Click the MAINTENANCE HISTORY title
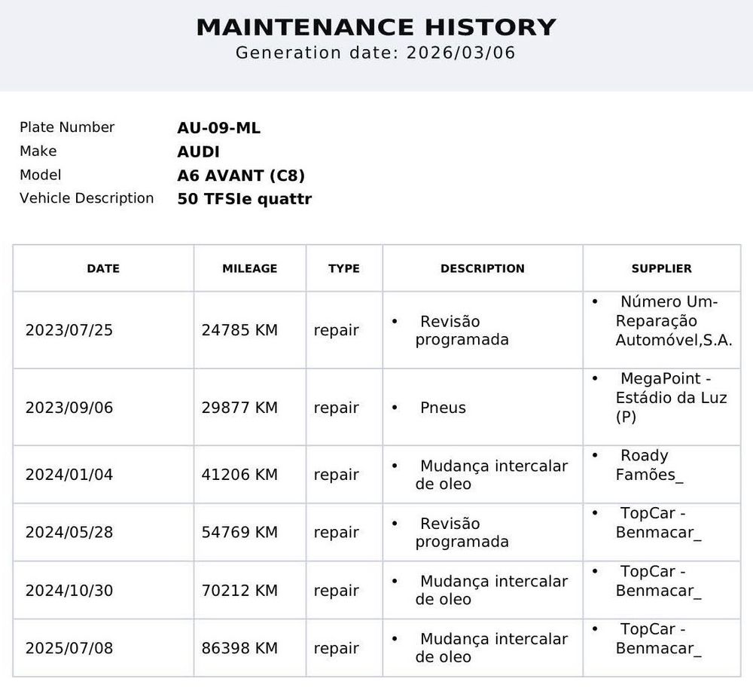Viewport: 753px width, 700px height. pos(376,27)
